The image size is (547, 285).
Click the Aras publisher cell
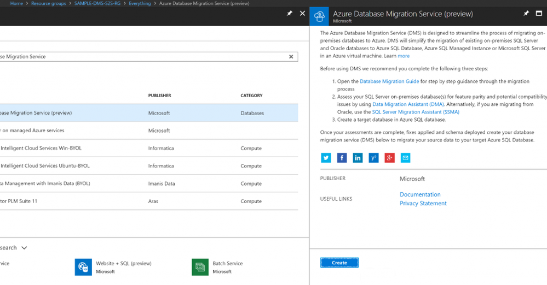click(153, 201)
